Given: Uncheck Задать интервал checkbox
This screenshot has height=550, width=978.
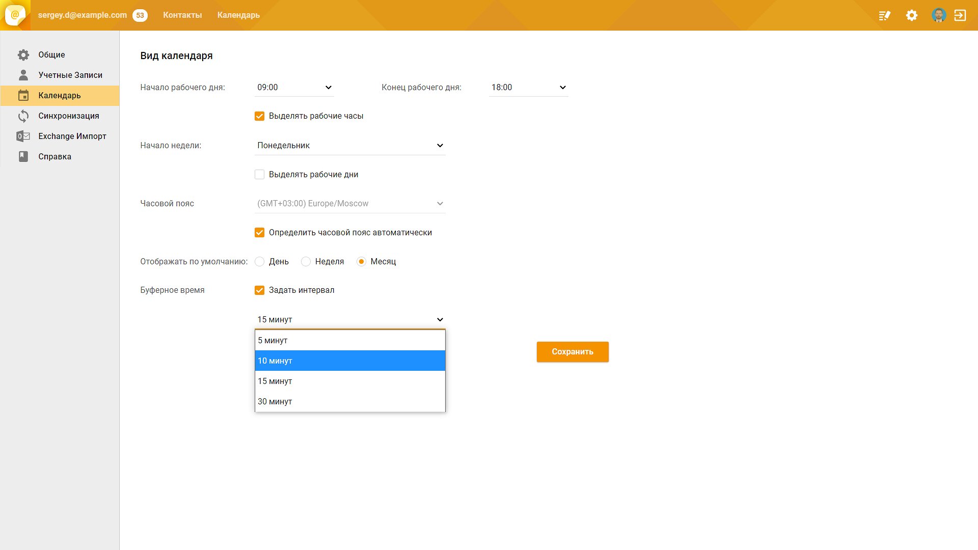Looking at the screenshot, I should click(x=259, y=290).
